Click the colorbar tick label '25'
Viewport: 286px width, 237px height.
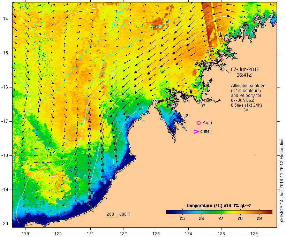(182, 219)
